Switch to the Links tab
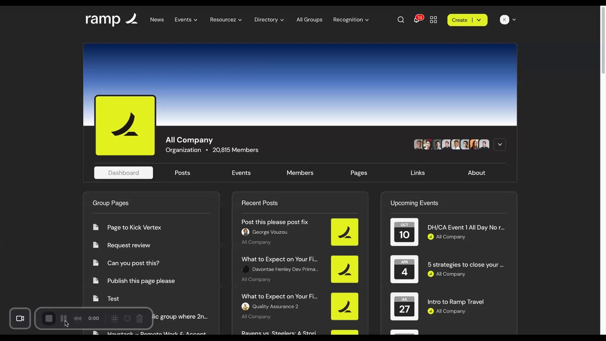This screenshot has width=606, height=341. pyautogui.click(x=418, y=173)
